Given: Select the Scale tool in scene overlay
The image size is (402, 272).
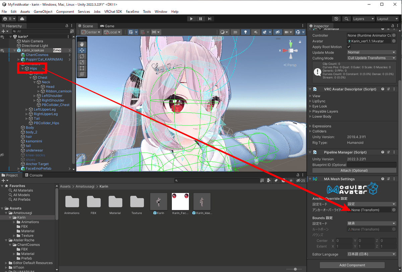Looking at the screenshot, I should pyautogui.click(x=82, y=62).
